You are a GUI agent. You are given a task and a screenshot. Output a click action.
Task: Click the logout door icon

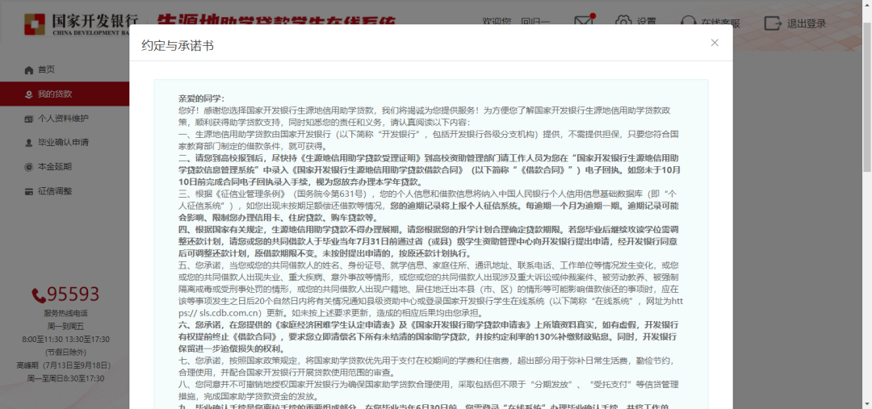point(773,23)
